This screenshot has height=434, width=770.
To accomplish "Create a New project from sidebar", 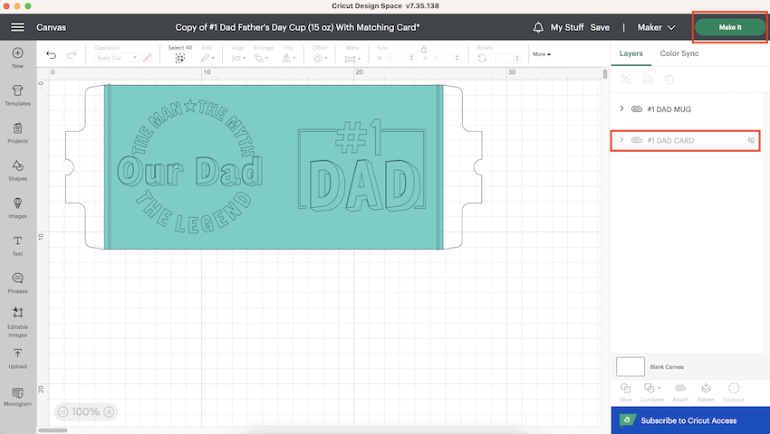I will (18, 57).
